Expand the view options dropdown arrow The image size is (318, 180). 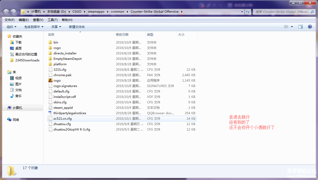pyautogui.click(x=292, y=27)
